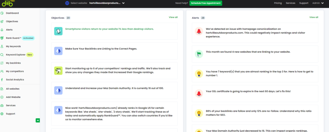The width and height of the screenshot is (329, 132).
Task: Open Services in the top navigation
Action: pyautogui.click(x=290, y=3)
